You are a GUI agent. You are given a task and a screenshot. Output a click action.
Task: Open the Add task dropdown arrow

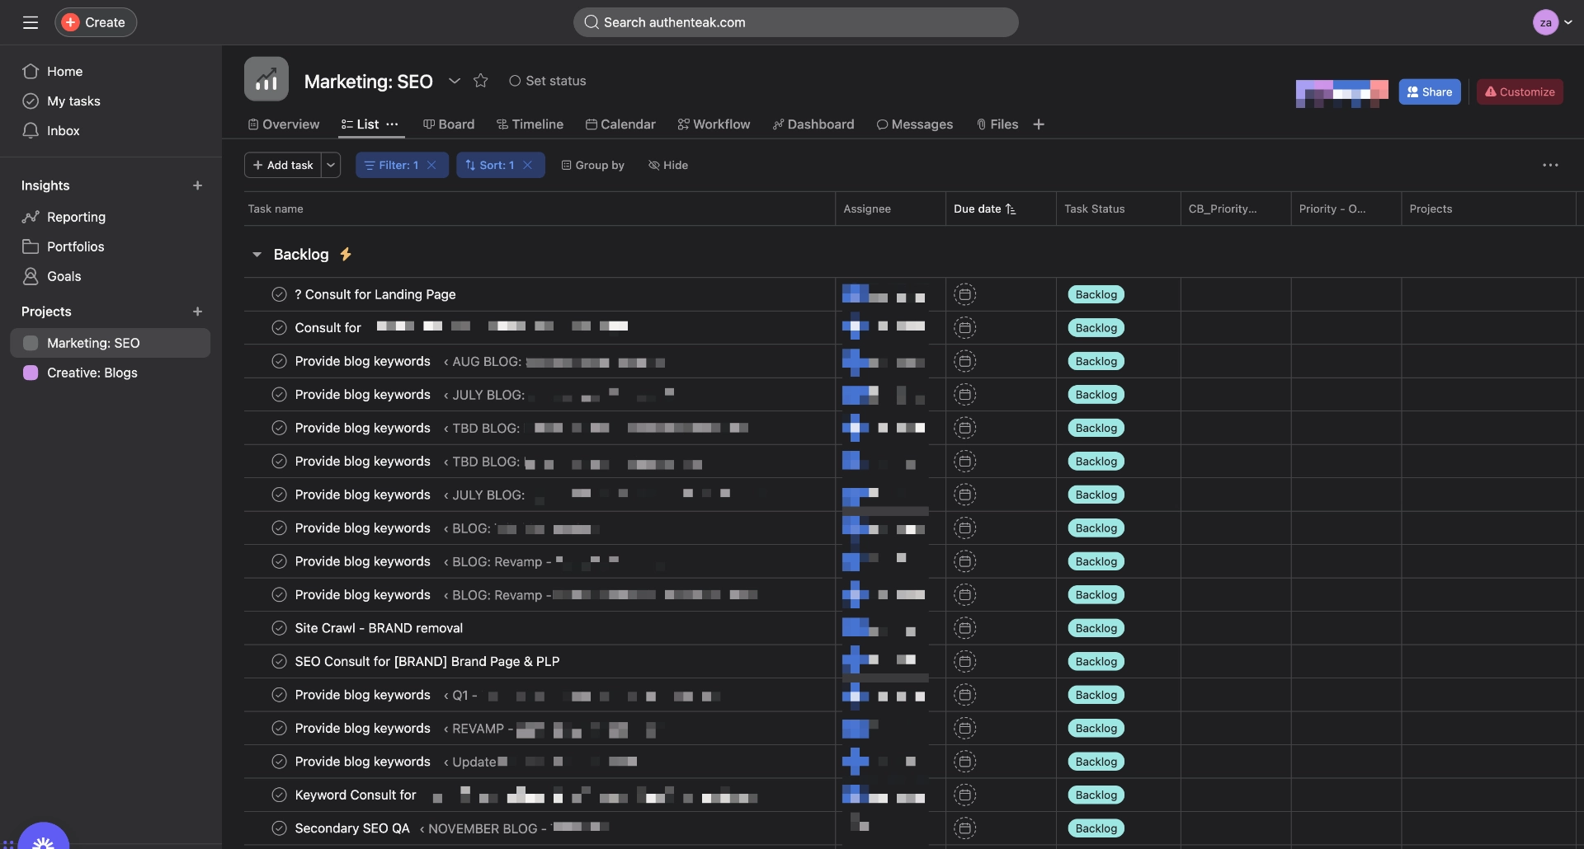pos(331,166)
